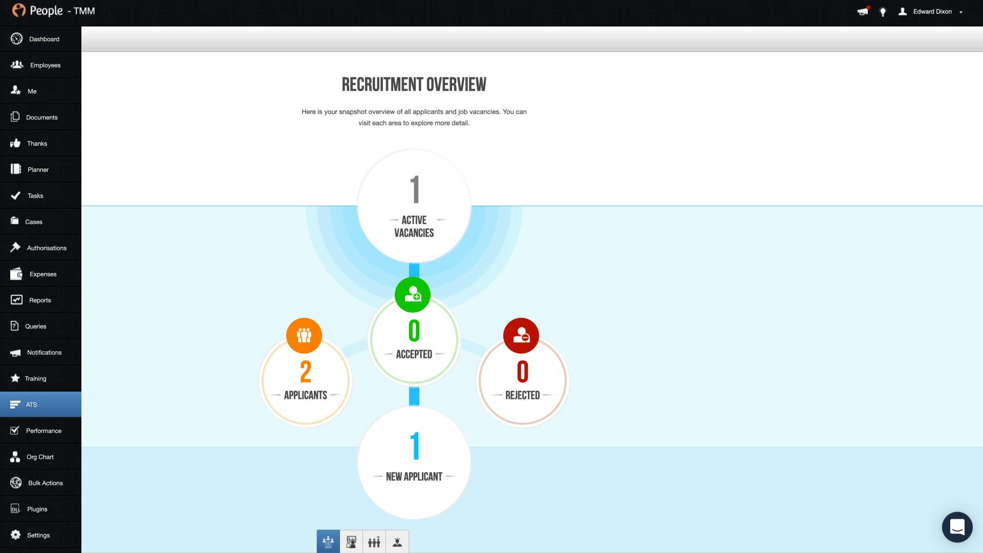This screenshot has height=553, width=983.
Task: Switch to the presentation chart tab at bottom
Action: 351,541
